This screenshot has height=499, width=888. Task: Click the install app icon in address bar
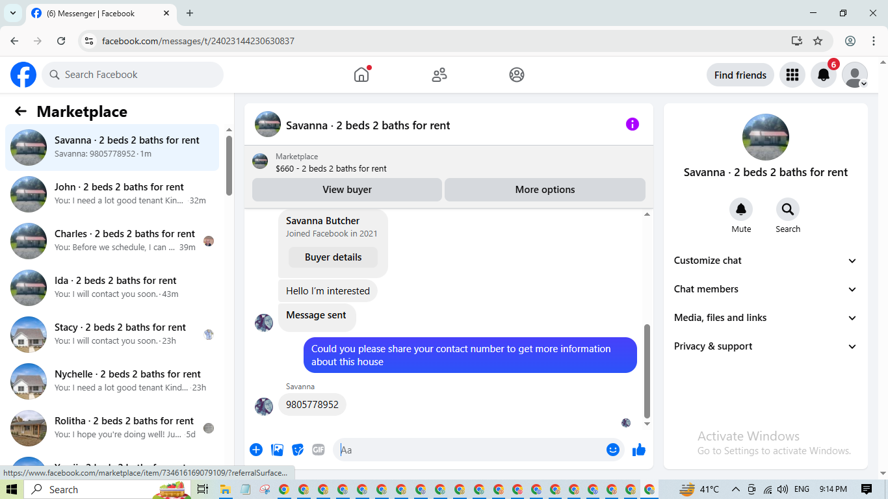[797, 41]
